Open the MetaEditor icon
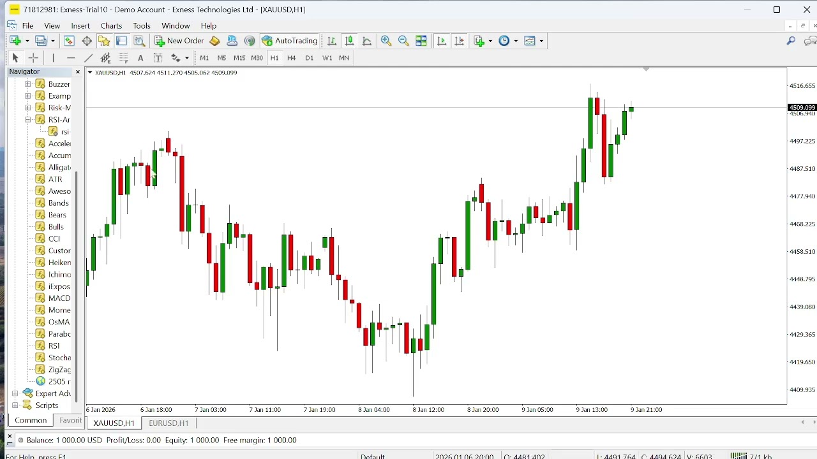 [x=214, y=41]
